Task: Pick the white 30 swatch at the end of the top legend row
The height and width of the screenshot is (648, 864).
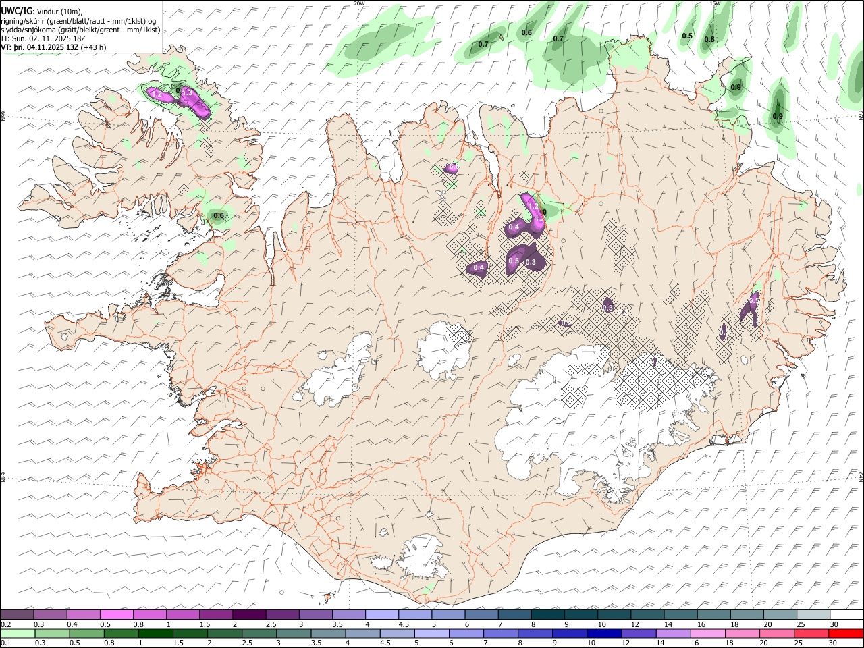Action: [846, 615]
